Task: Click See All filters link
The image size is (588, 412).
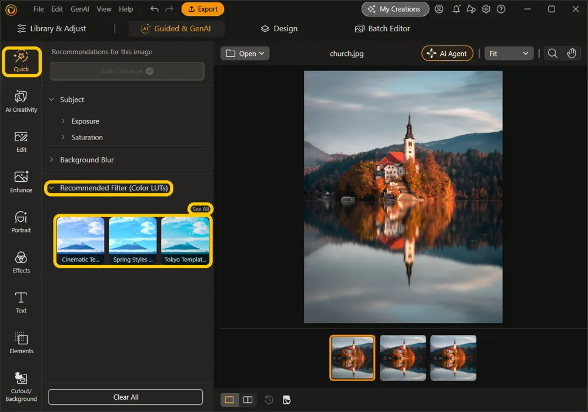Action: pyautogui.click(x=201, y=209)
